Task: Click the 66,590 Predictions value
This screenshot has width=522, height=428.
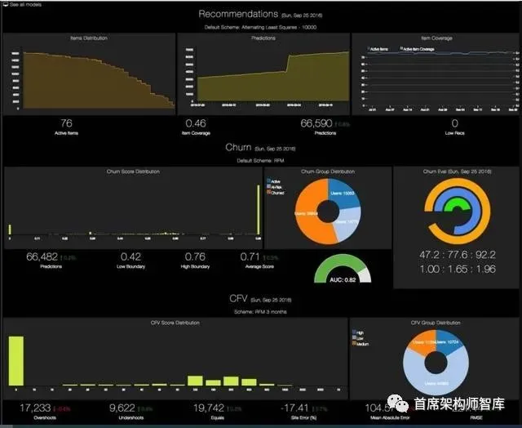Action: tap(316, 123)
